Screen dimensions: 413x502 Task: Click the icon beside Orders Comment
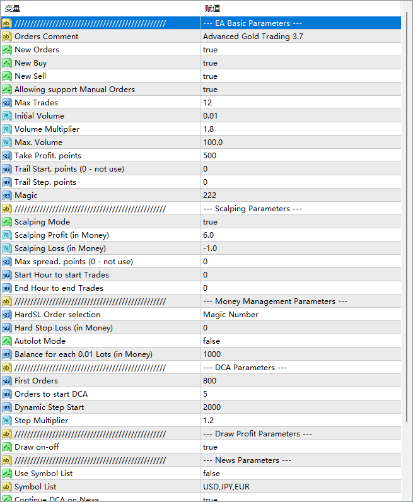click(7, 37)
